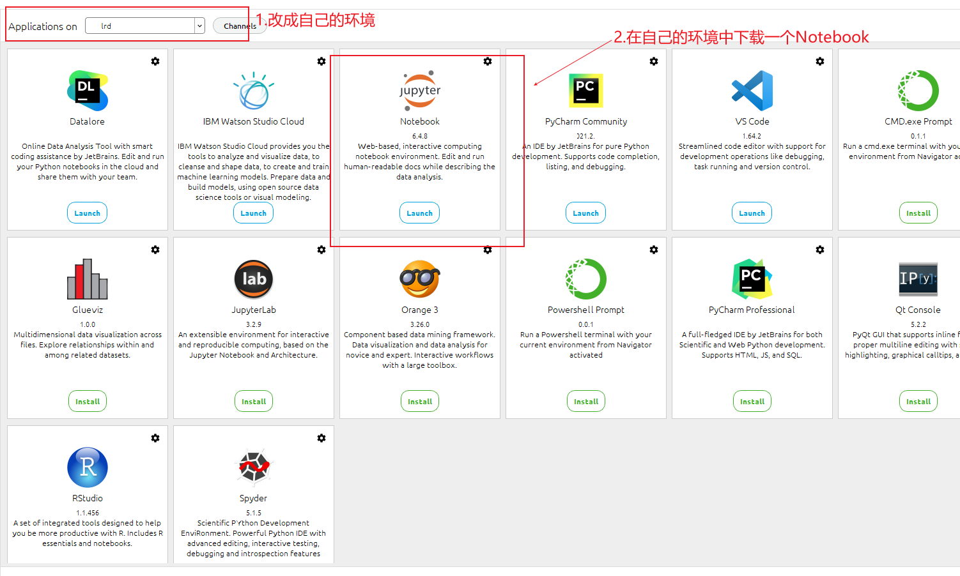Click the Orange 3 icon

pyautogui.click(x=420, y=279)
